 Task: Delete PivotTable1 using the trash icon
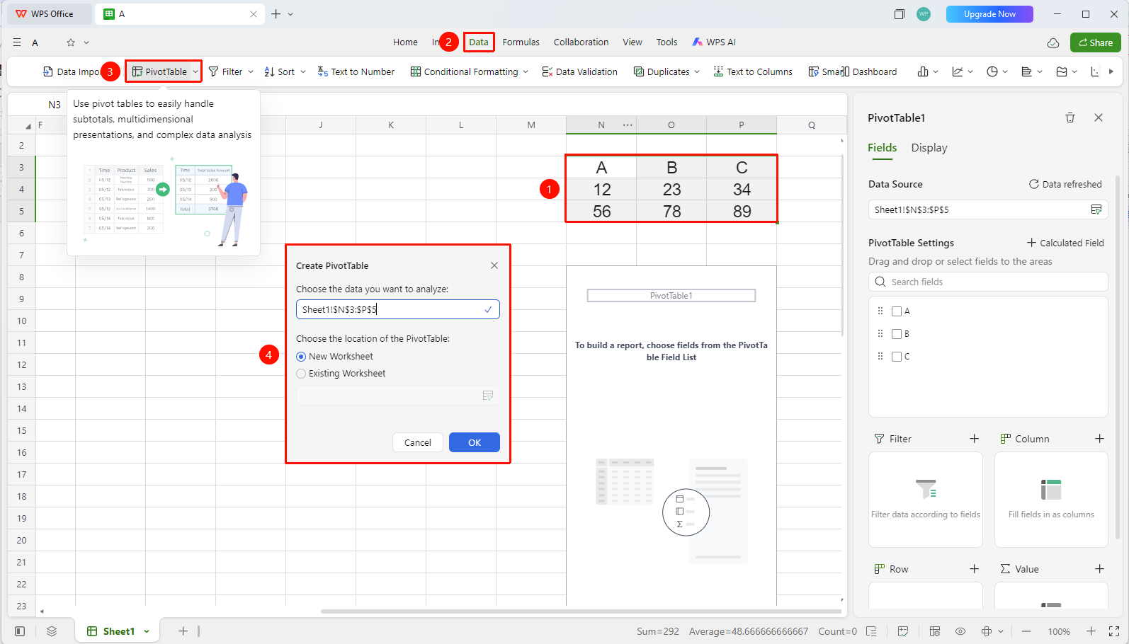click(x=1070, y=117)
